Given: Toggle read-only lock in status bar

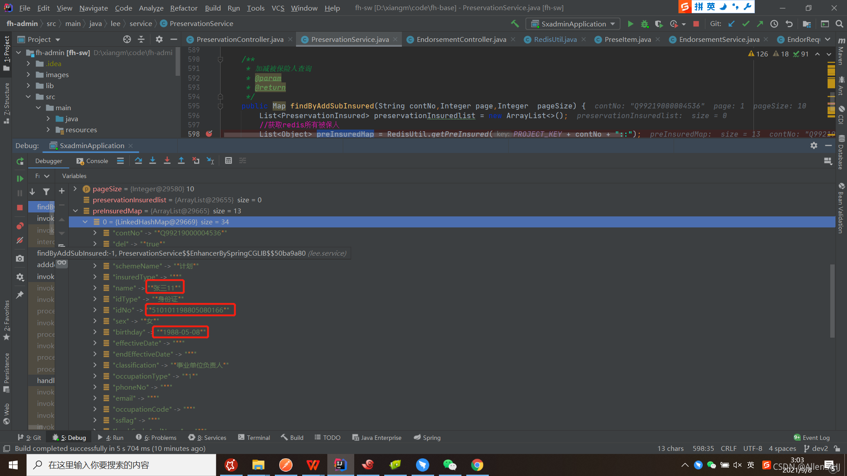Looking at the screenshot, I should [x=837, y=448].
